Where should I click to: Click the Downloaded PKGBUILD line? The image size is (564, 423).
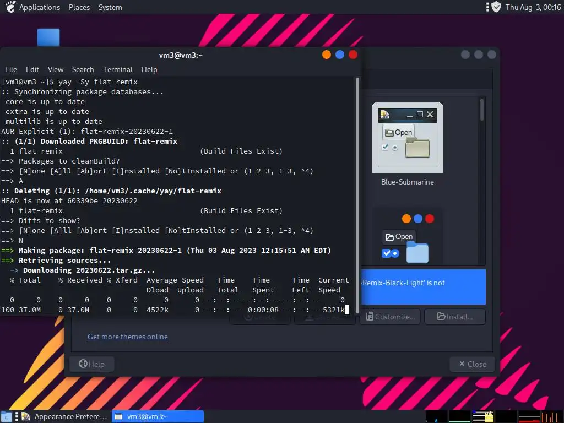pos(89,142)
